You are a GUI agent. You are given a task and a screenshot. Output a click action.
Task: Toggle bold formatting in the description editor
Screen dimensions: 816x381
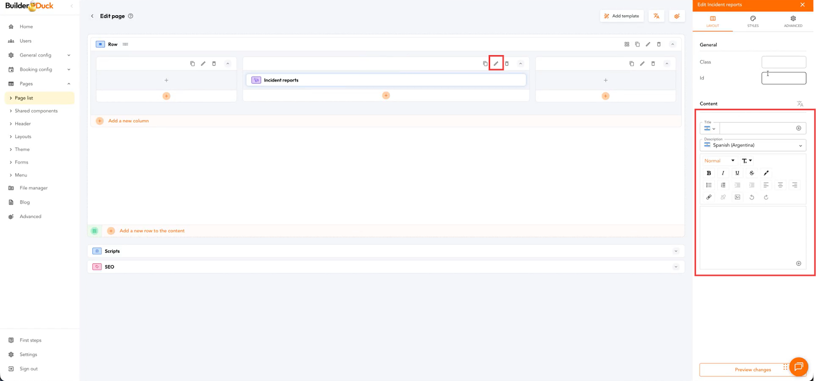[x=708, y=173]
